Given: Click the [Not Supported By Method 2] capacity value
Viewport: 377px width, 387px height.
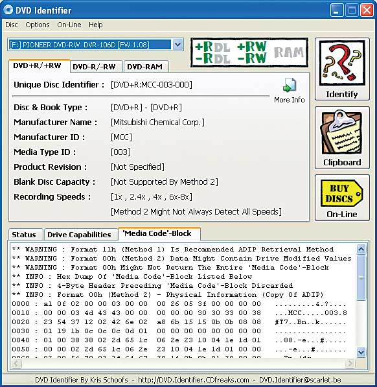Looking at the screenshot, I should (165, 182).
